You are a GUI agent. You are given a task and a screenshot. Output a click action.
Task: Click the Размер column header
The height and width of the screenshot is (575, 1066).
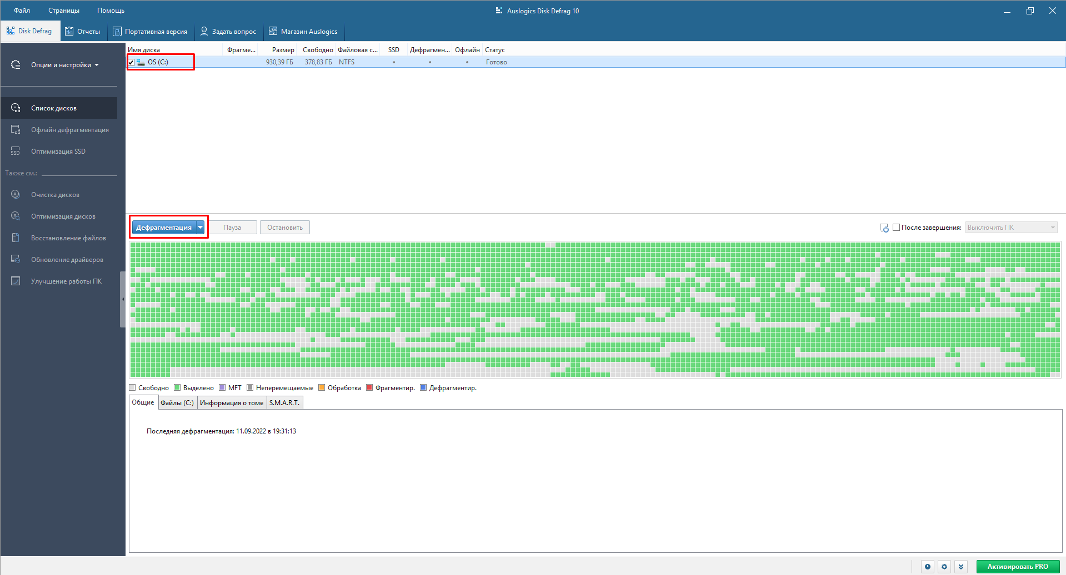point(283,50)
